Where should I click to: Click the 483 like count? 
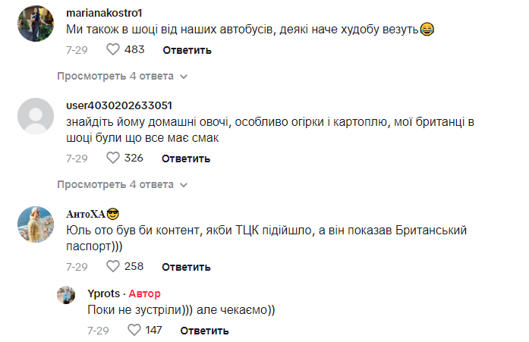pos(134,50)
